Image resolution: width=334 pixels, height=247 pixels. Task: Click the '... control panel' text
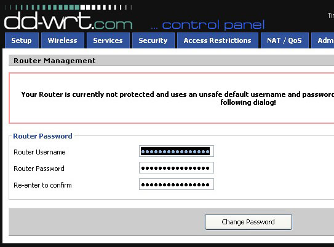208,25
